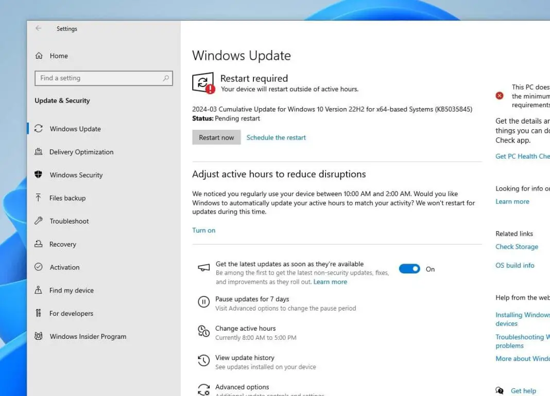550x396 pixels.
Task: Open the Schedule the restart link
Action: (276, 137)
